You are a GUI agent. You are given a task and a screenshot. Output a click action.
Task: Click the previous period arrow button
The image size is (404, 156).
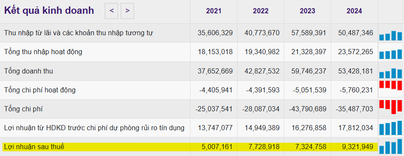coord(111,11)
